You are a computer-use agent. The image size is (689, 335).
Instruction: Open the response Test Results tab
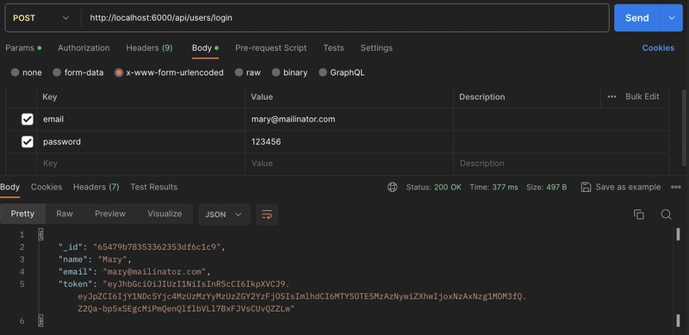point(154,187)
